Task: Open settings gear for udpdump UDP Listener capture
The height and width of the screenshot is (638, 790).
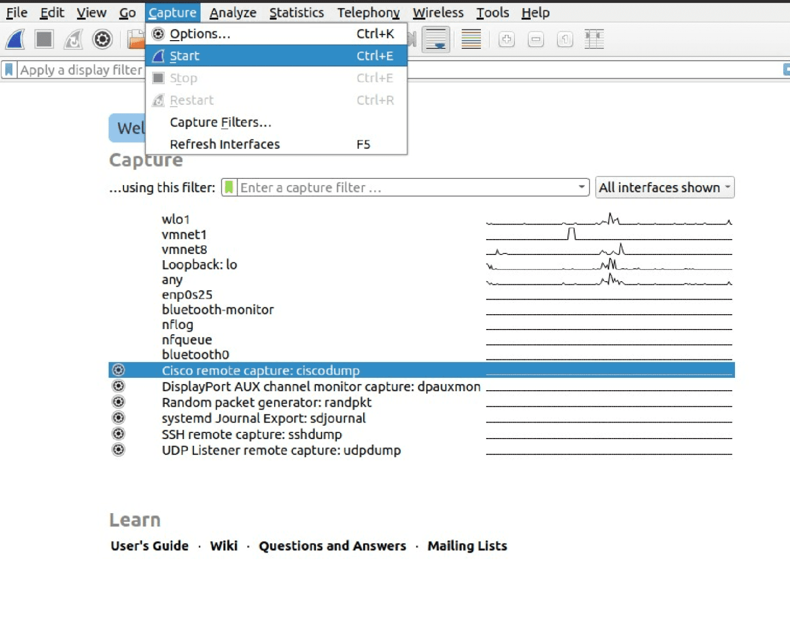Action: (119, 450)
